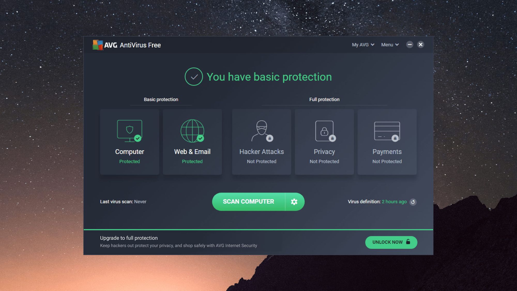This screenshot has width=517, height=291.
Task: Click the Last virus scan Never field
Action: tap(123, 202)
